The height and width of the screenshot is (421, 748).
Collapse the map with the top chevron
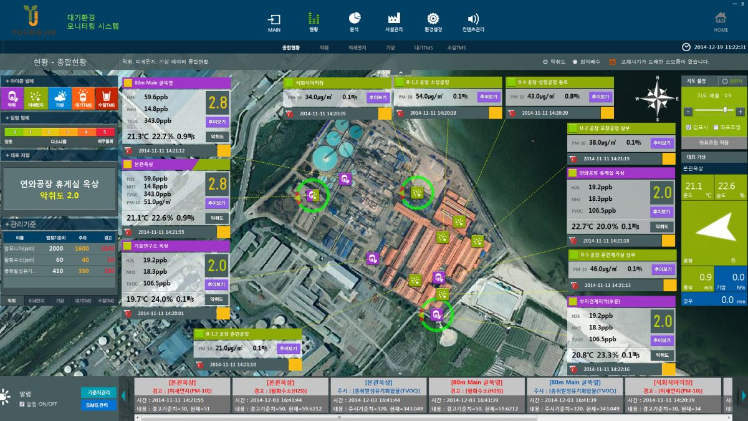(400, 73)
